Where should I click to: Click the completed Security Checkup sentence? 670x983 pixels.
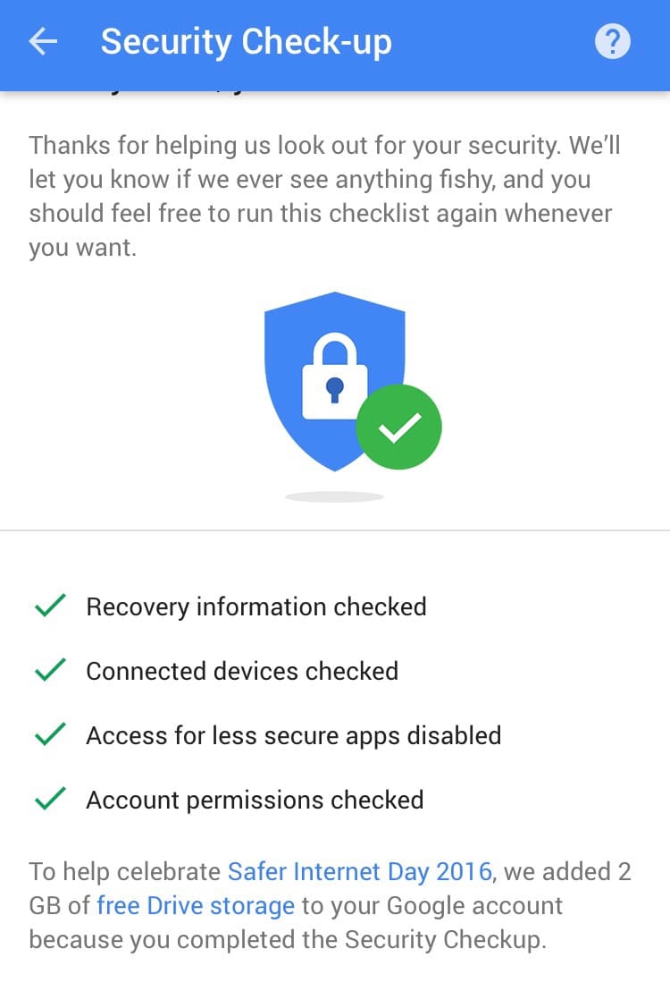(x=286, y=940)
